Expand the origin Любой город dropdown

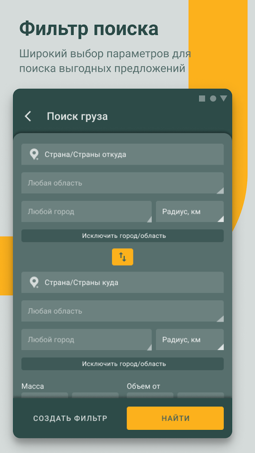(x=87, y=212)
